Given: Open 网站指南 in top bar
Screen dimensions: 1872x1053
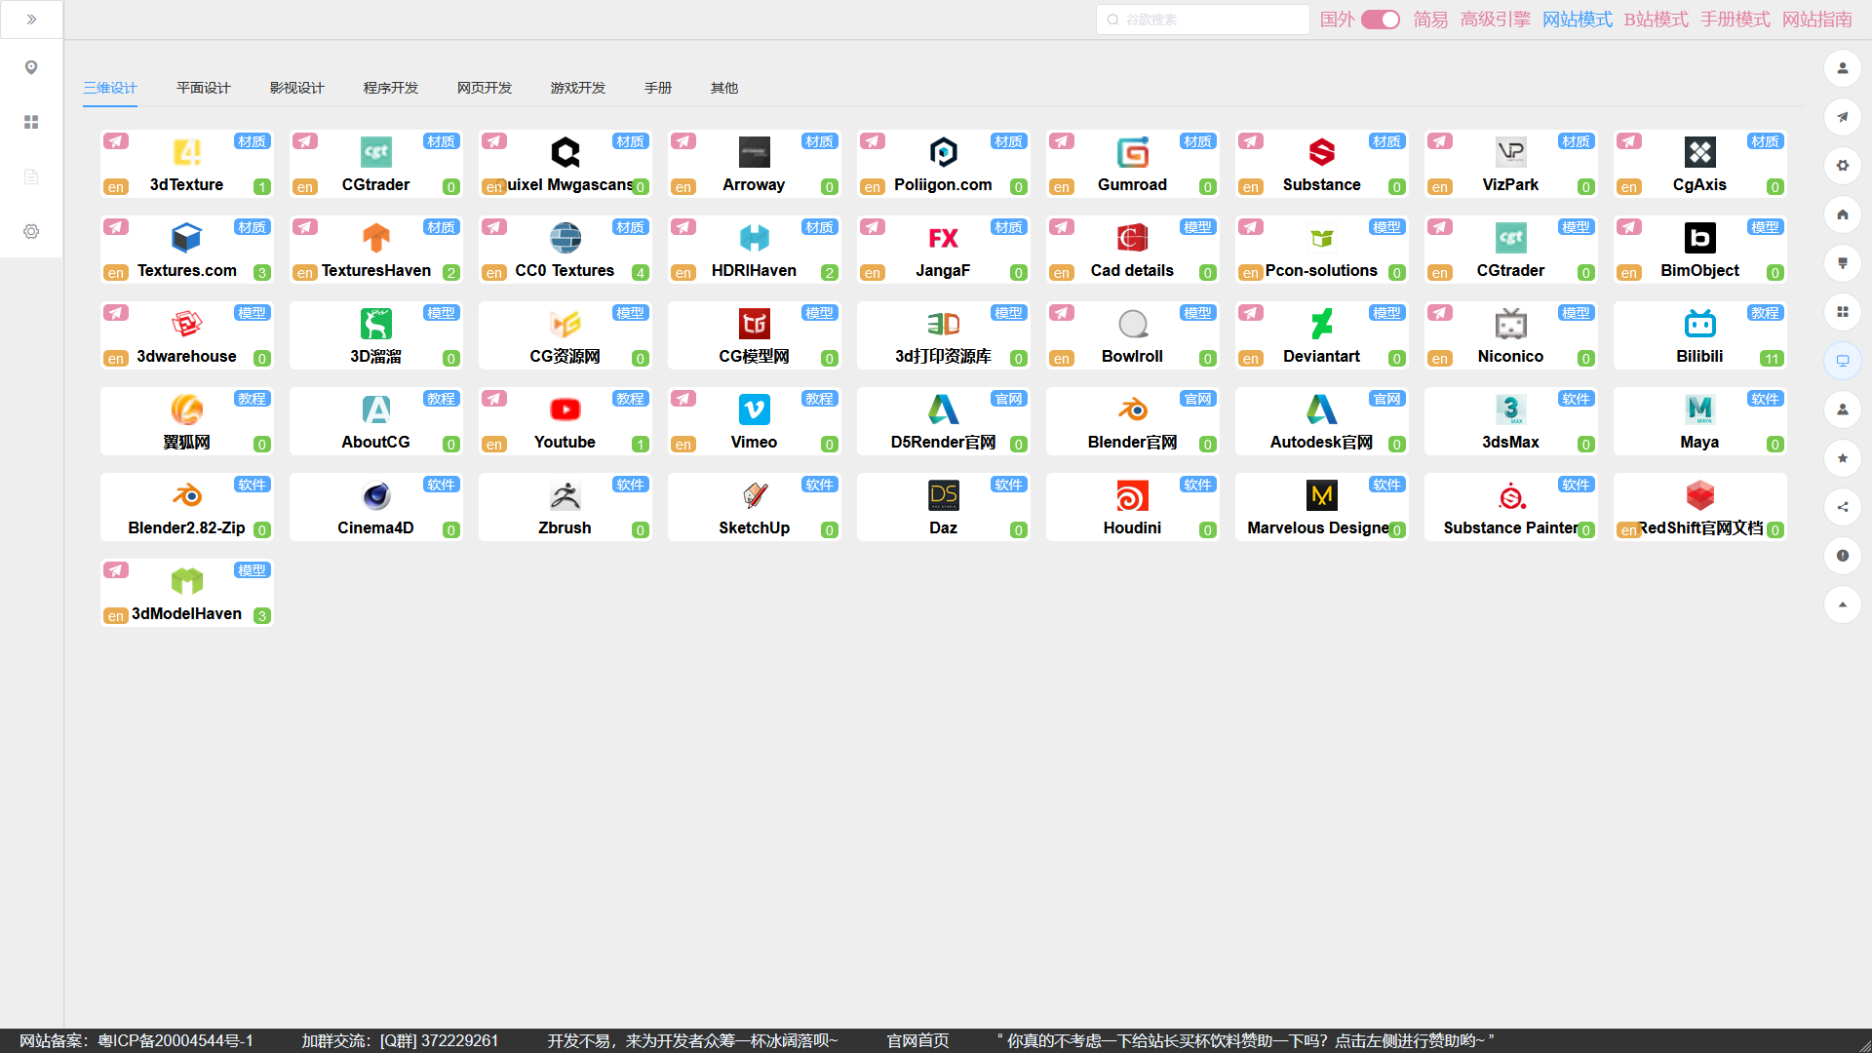Looking at the screenshot, I should click(1816, 19).
